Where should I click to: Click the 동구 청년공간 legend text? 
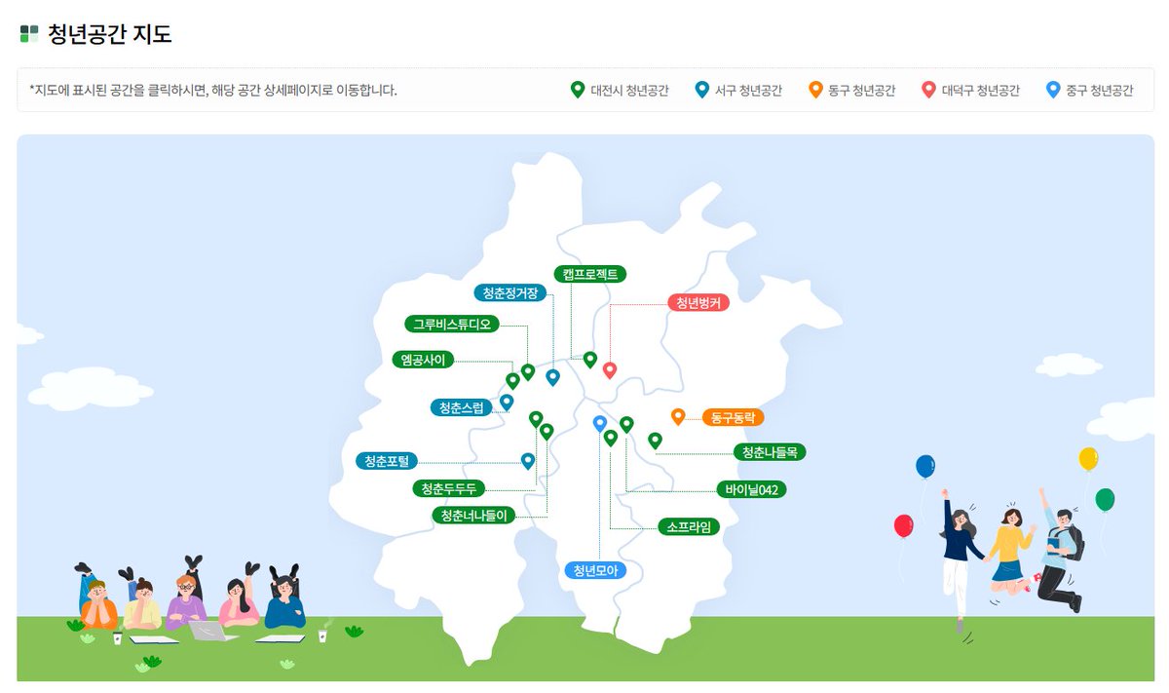click(862, 91)
